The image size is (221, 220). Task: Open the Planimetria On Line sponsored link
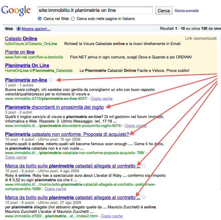[27, 65]
